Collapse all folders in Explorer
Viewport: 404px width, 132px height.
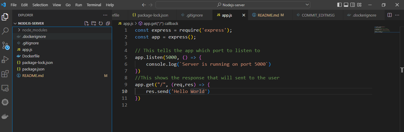(x=108, y=23)
